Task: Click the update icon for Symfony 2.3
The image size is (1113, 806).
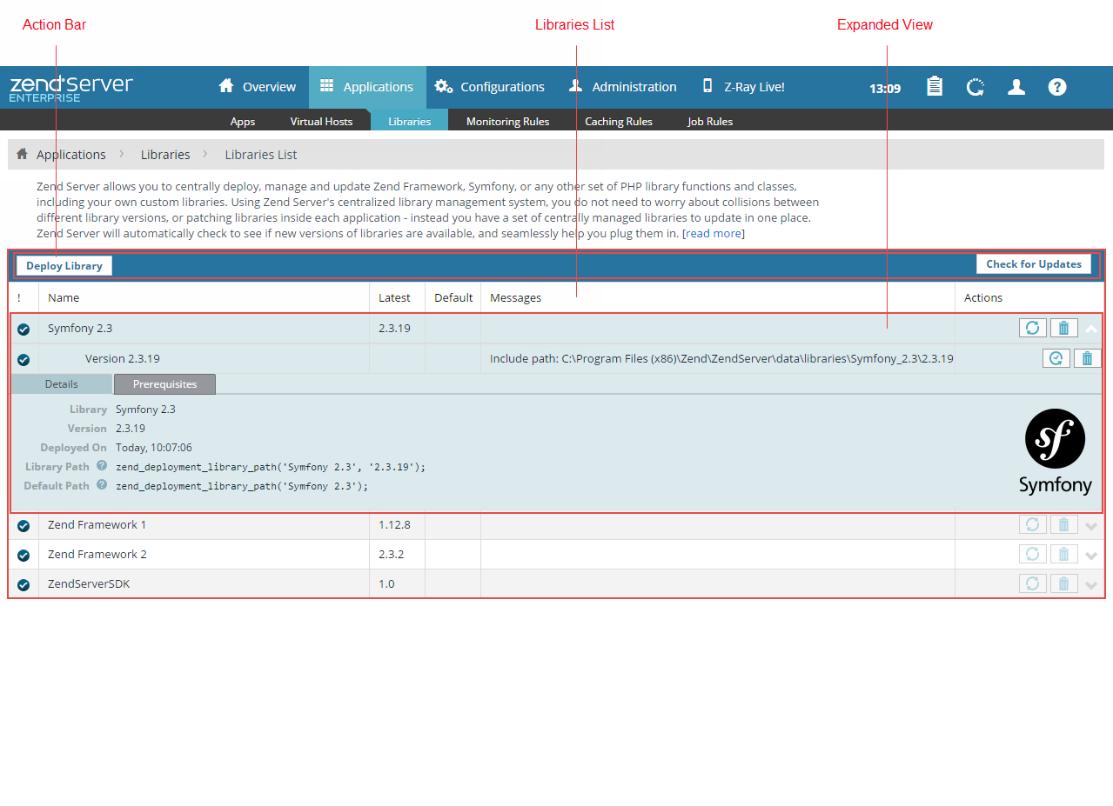Action: pos(1032,328)
